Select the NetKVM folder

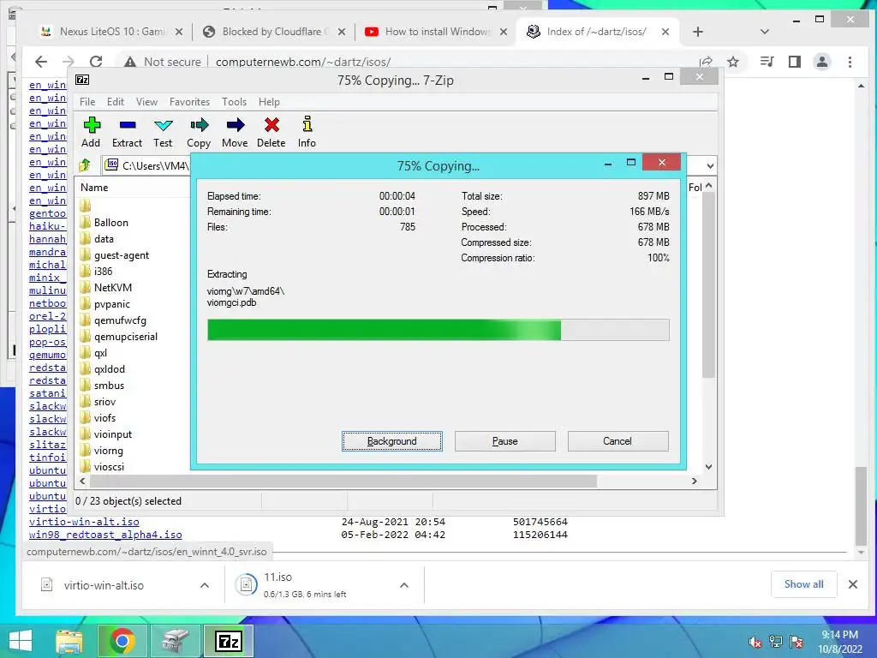click(112, 288)
